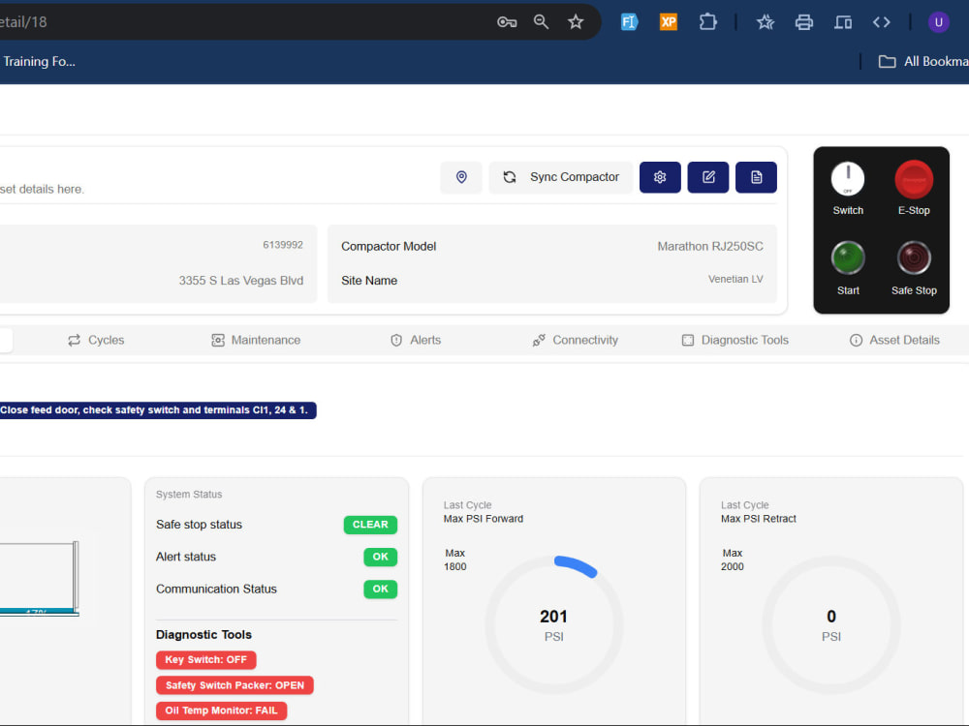This screenshot has width=969, height=726.
Task: Click the password key icon in address bar
Action: pyautogui.click(x=507, y=22)
